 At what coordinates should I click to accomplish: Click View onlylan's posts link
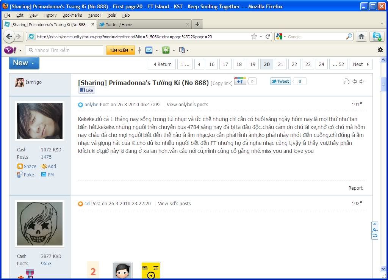[187, 105]
